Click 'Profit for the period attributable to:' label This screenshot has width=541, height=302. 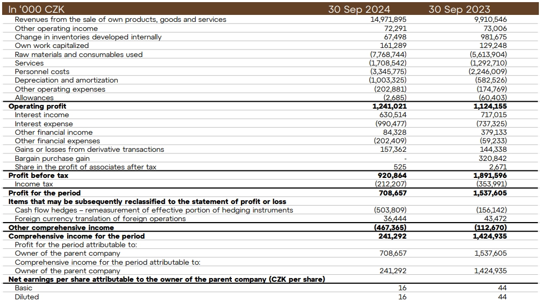click(x=76, y=245)
